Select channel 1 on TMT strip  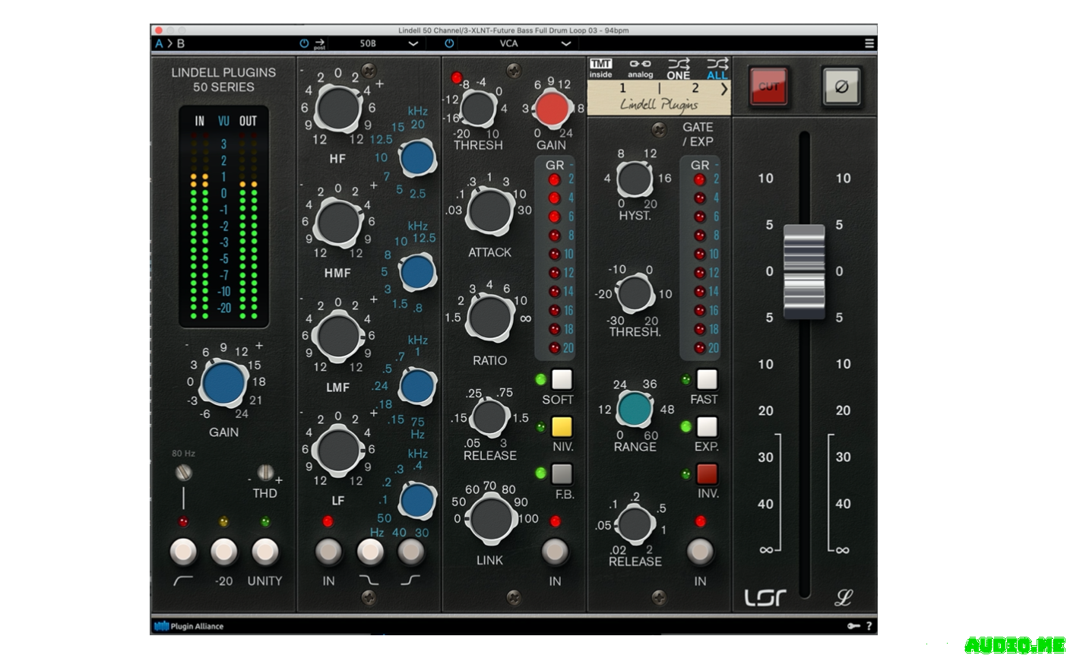622,89
